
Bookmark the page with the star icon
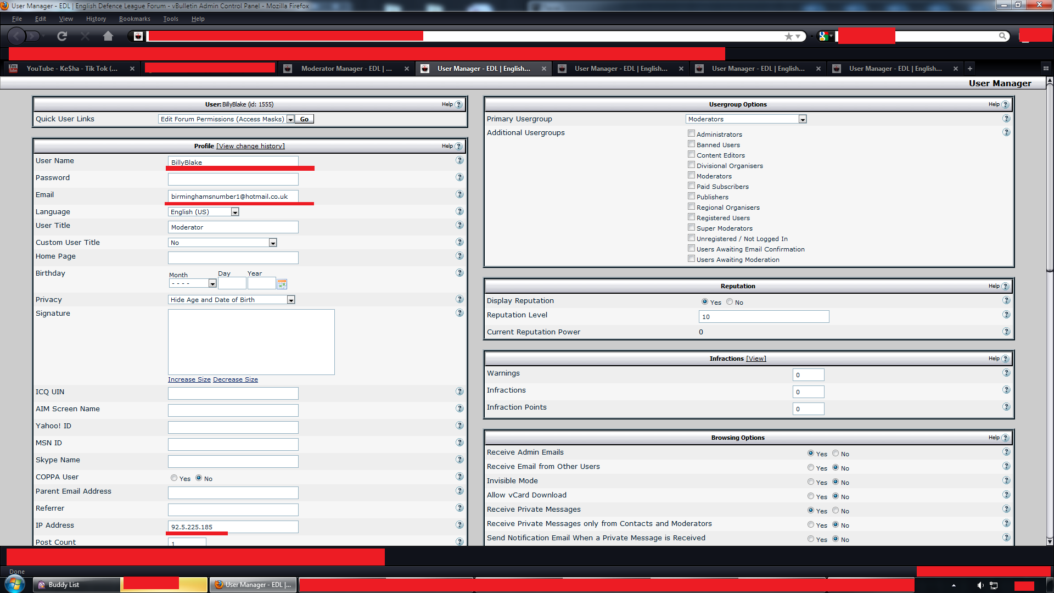[x=789, y=36]
